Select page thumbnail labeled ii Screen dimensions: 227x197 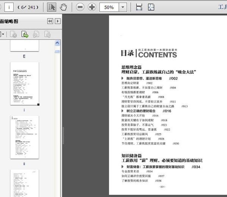point(24,138)
